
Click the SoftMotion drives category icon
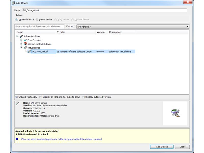[21, 36]
